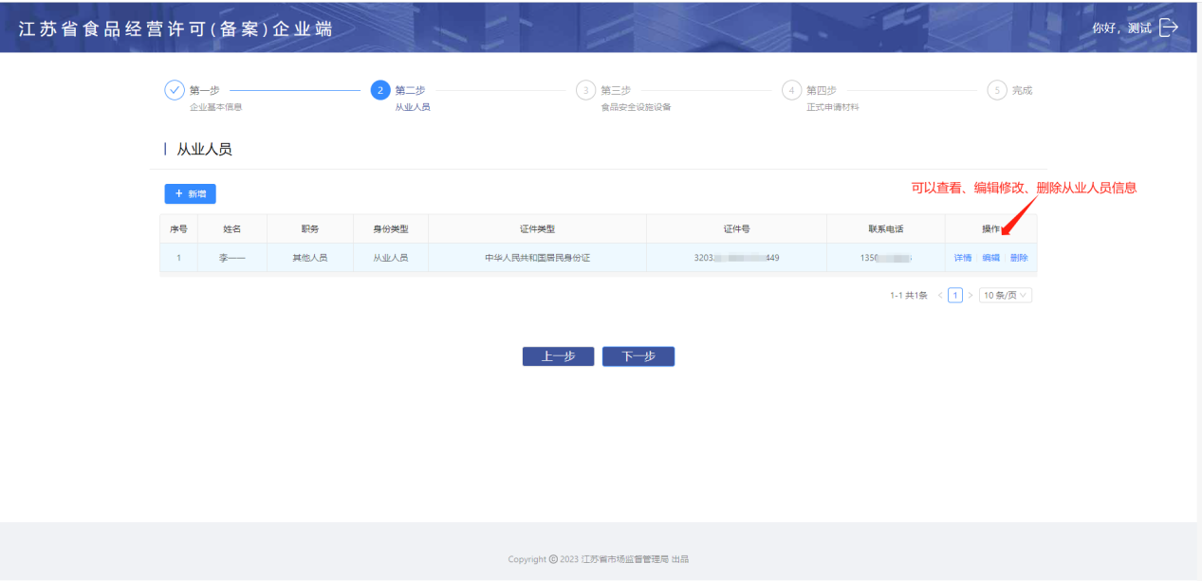The height and width of the screenshot is (581, 1202).
Task: Open the 10条/页 page size dropdown
Action: (1006, 296)
